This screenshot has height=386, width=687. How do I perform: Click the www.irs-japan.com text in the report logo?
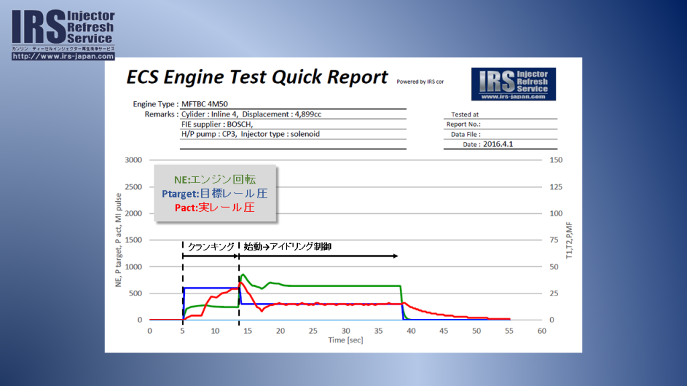(513, 96)
